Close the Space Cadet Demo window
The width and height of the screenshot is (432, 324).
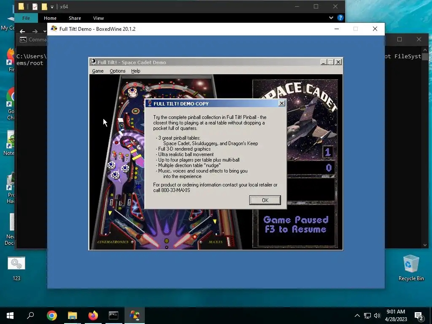[338, 62]
